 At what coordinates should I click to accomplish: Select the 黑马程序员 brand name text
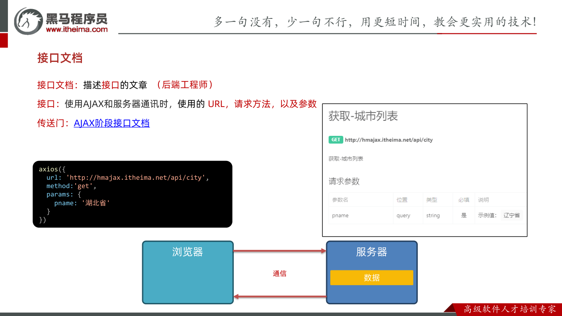click(77, 18)
